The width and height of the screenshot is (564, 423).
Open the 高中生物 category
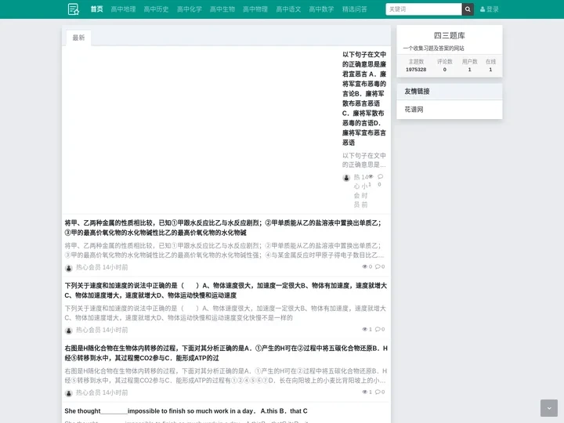(x=222, y=9)
